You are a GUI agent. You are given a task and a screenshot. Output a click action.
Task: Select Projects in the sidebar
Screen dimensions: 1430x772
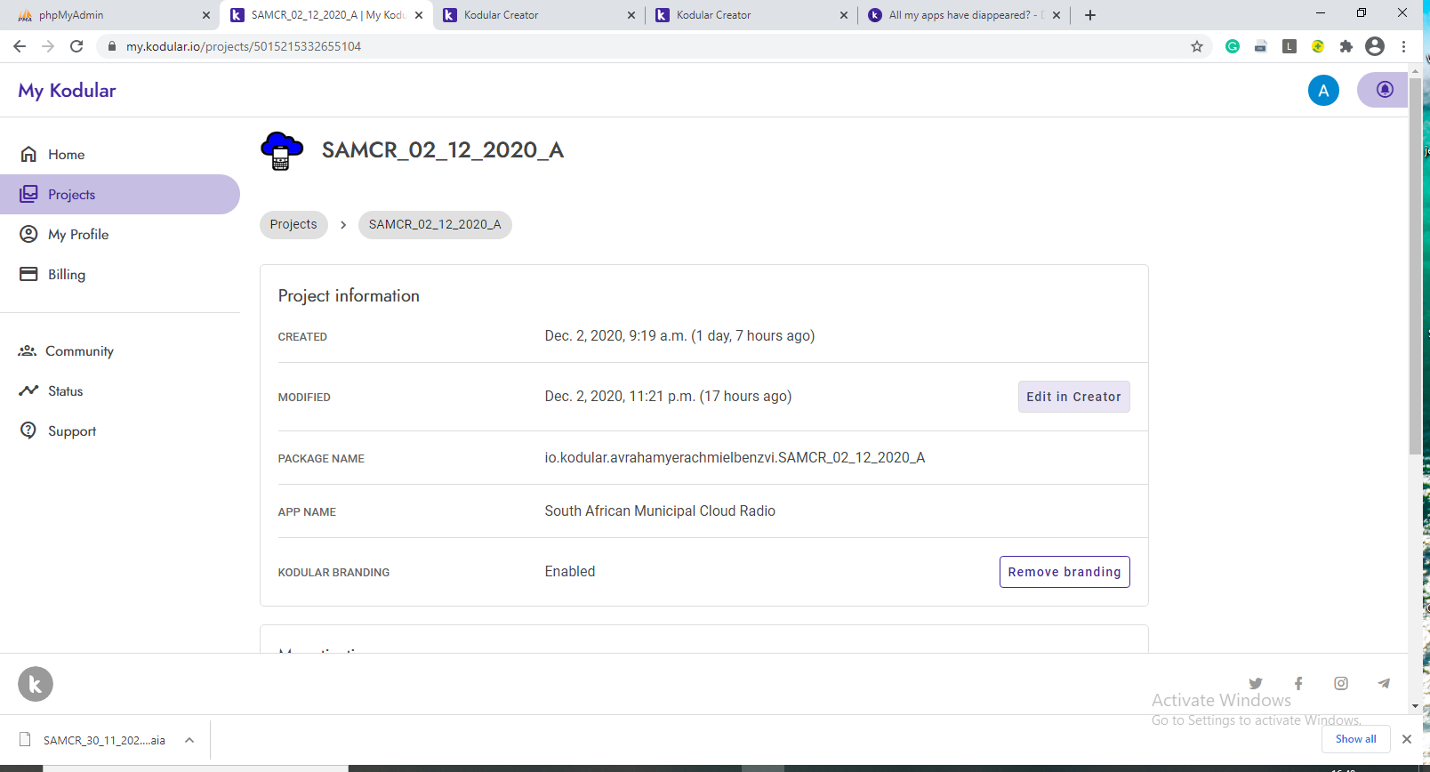120,194
